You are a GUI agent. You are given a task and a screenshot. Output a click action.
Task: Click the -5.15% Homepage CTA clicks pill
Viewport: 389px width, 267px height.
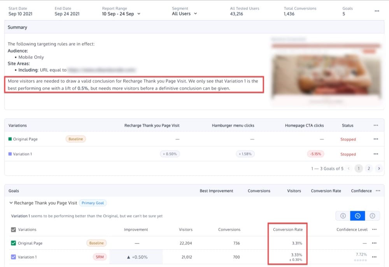[315, 154]
